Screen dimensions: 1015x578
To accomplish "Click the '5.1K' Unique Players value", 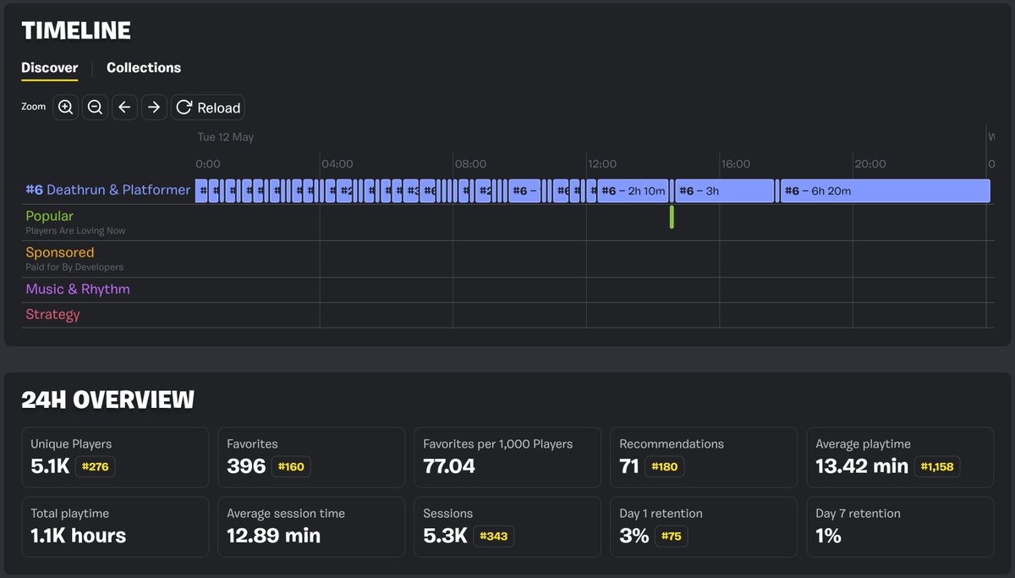I will (50, 466).
